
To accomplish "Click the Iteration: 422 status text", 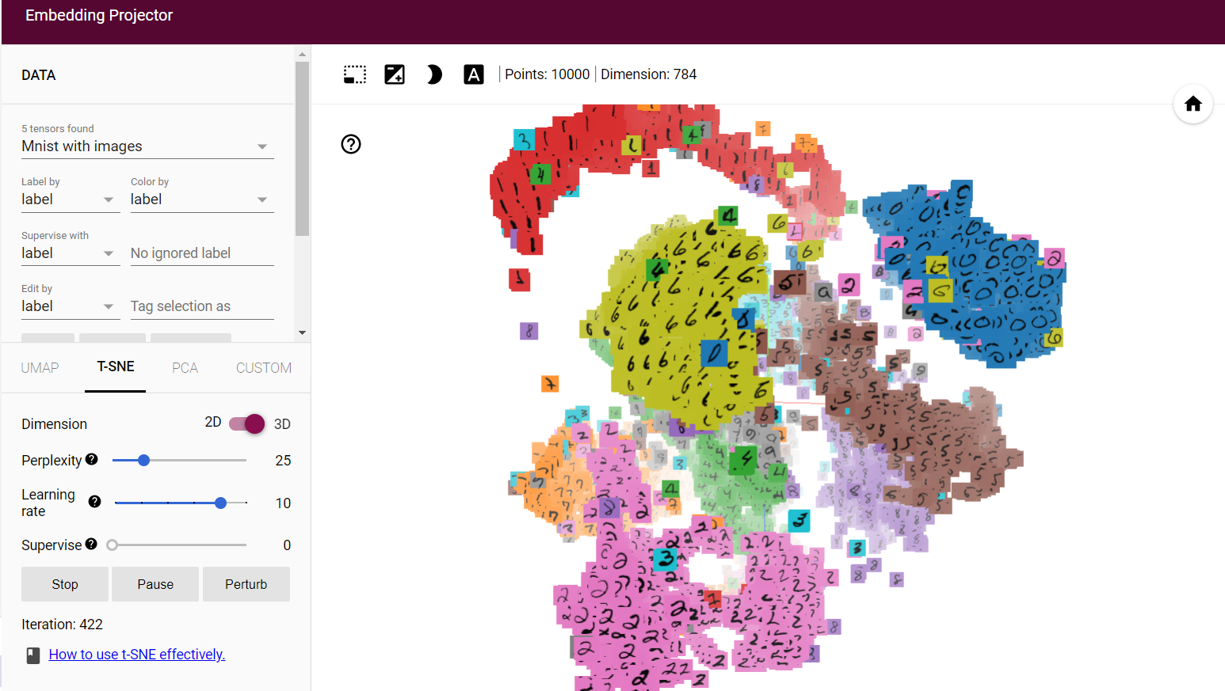I will 62,625.
